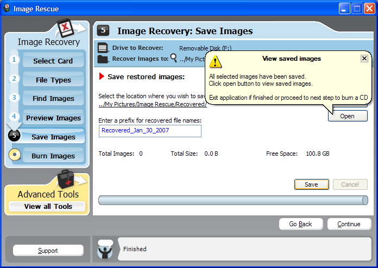
Task: Click the file name prefix input field
Action: click(150, 131)
